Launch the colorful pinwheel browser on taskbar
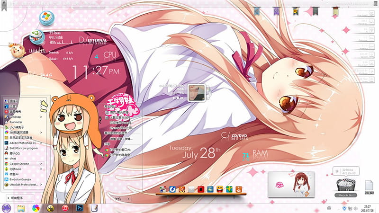The height and width of the screenshot is (213, 379). (36, 208)
